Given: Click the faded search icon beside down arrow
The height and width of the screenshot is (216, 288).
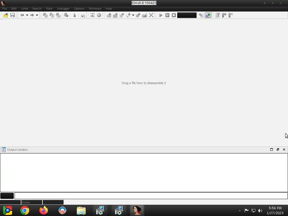Looking at the screenshot, I should point(83,15).
